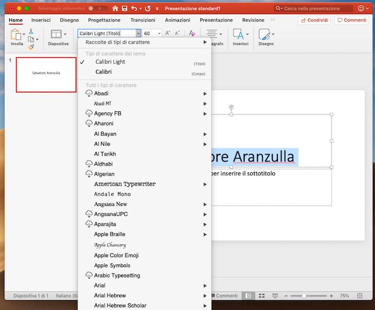Choose the Arial font
The image size is (375, 310).
point(144,285)
